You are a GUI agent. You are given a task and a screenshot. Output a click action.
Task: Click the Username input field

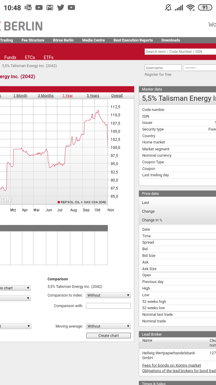[163, 68]
